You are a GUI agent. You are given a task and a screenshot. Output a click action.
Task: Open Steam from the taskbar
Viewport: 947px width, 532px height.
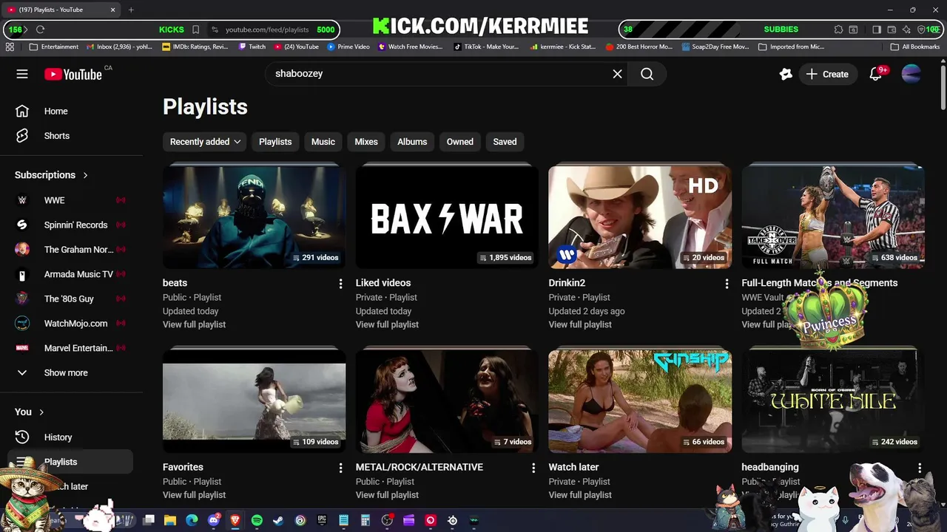click(278, 520)
